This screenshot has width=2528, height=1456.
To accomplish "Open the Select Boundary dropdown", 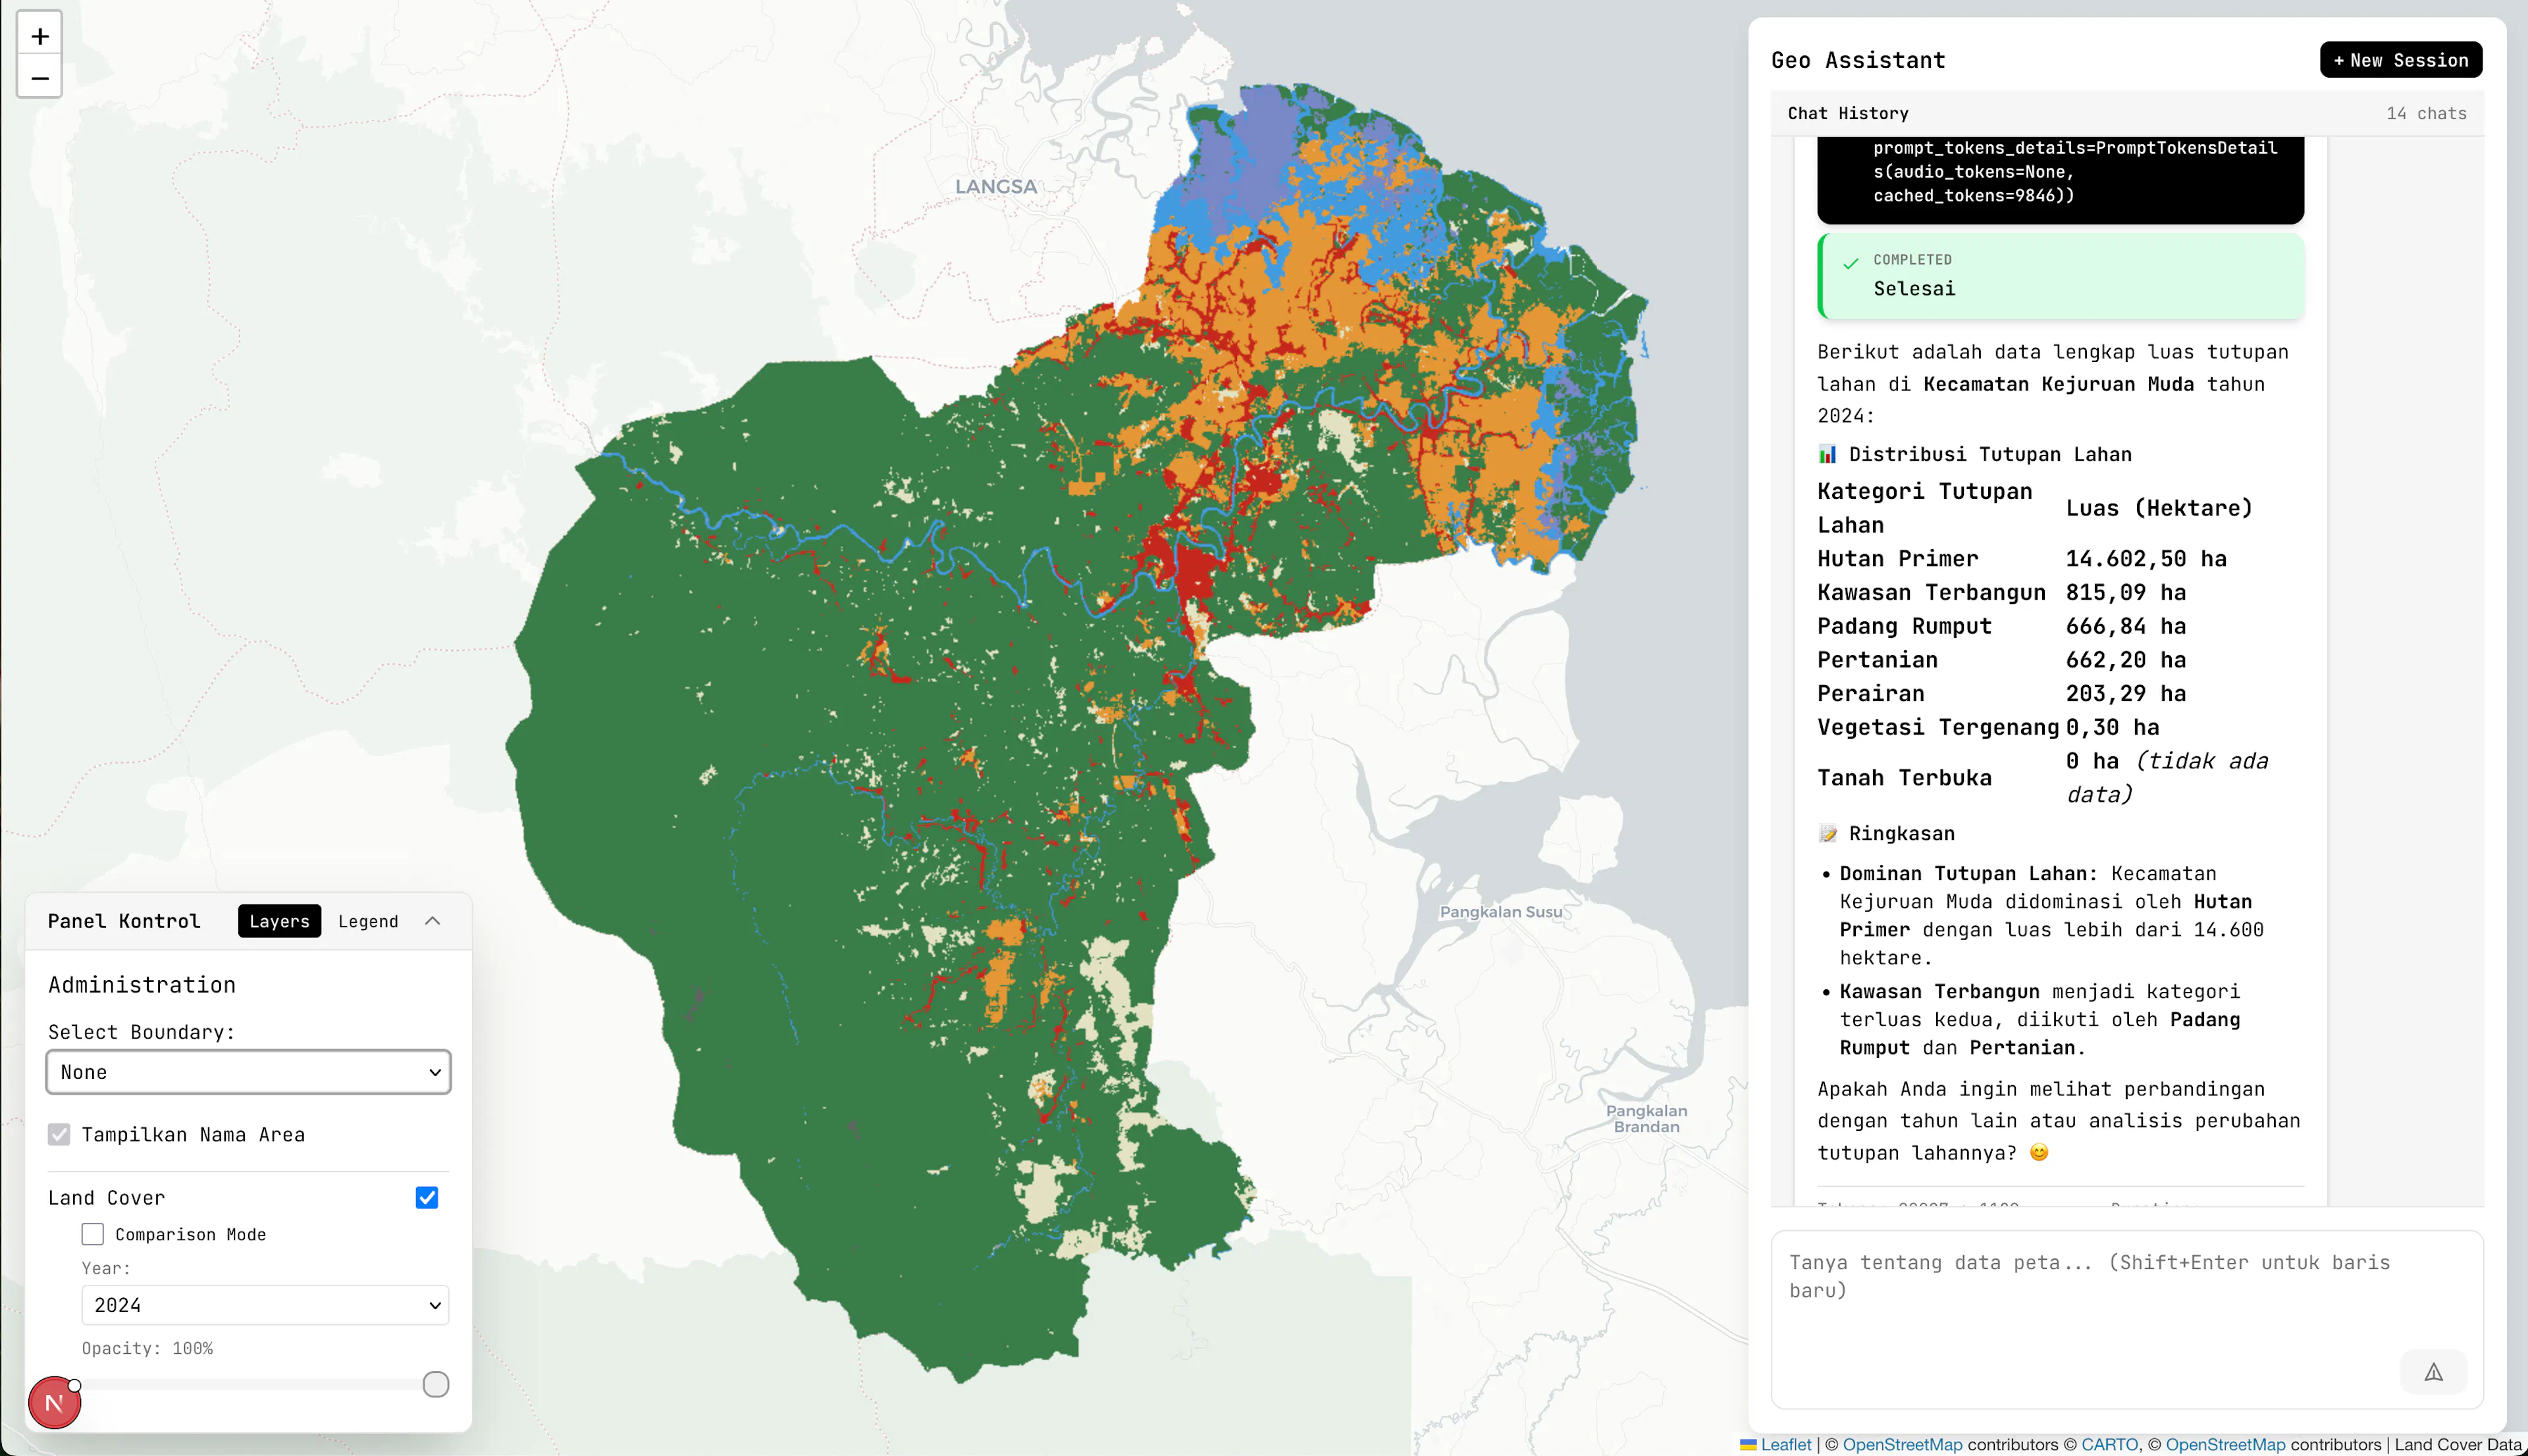I will pyautogui.click(x=248, y=1072).
